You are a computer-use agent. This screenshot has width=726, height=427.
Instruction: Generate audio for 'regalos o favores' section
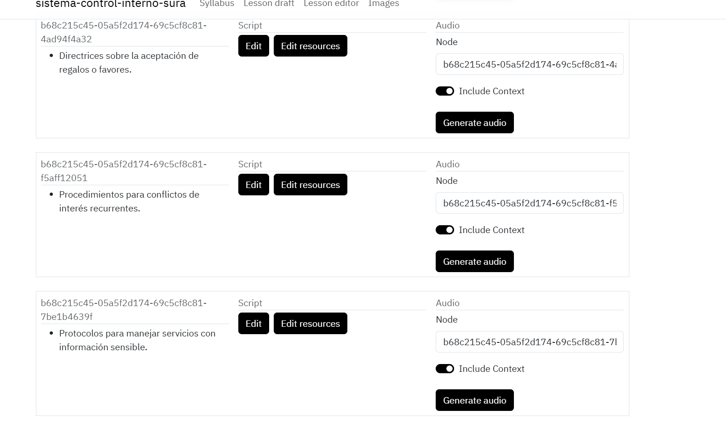point(474,123)
